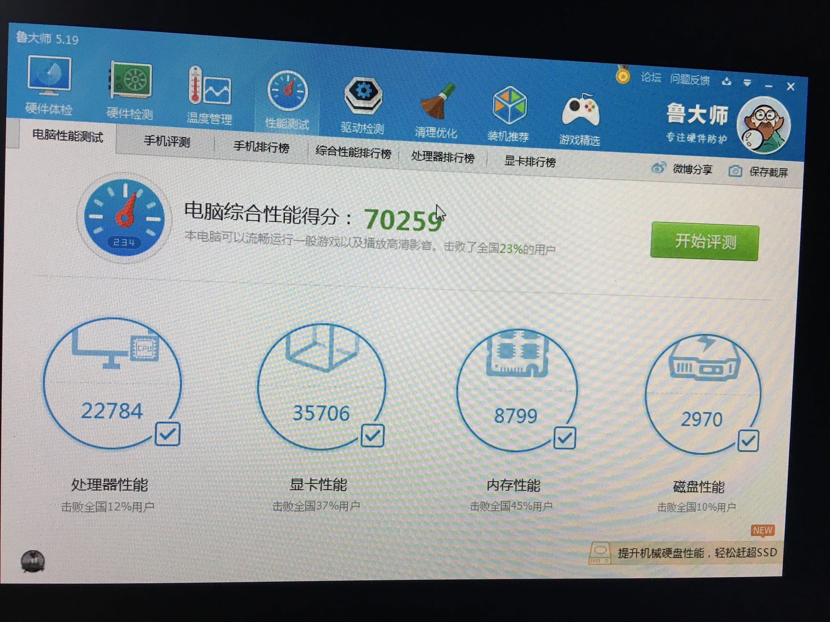Screen dimensions: 830x622
Task: Open the title bar dropdown menu arrow
Action: pos(747,83)
